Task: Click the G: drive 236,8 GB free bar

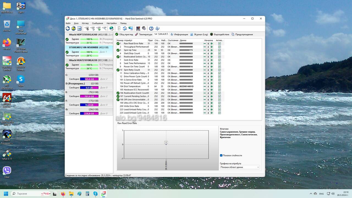Action: pyautogui.click(x=89, y=113)
